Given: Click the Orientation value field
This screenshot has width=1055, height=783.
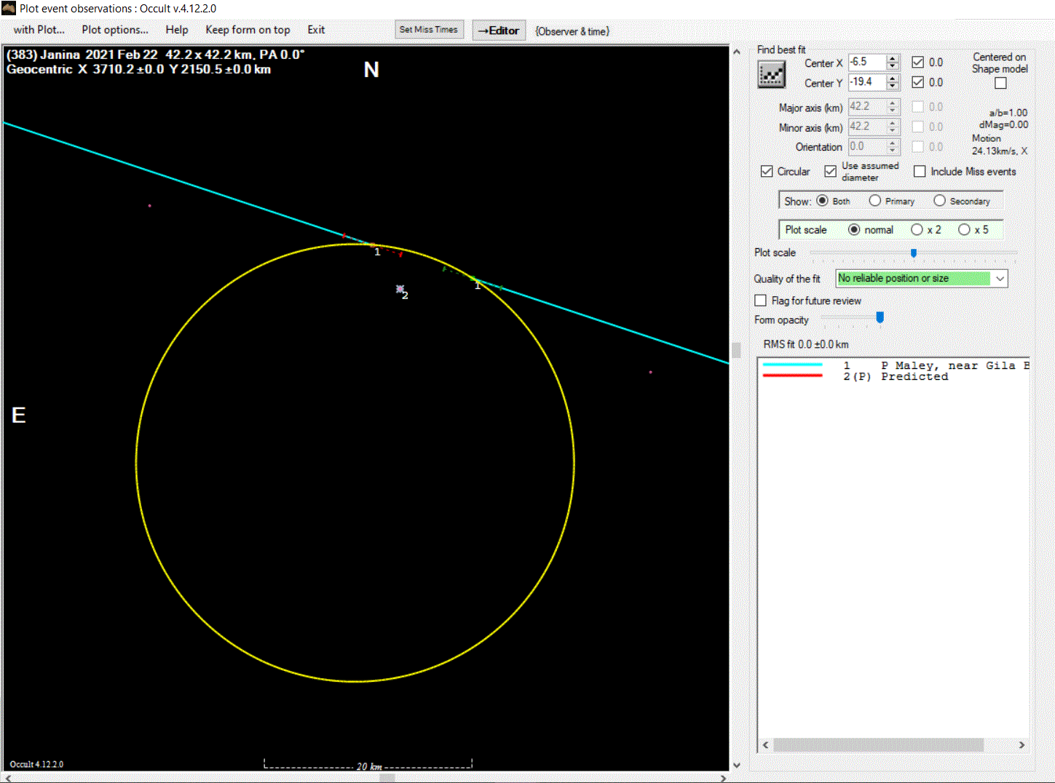Looking at the screenshot, I should tap(866, 146).
